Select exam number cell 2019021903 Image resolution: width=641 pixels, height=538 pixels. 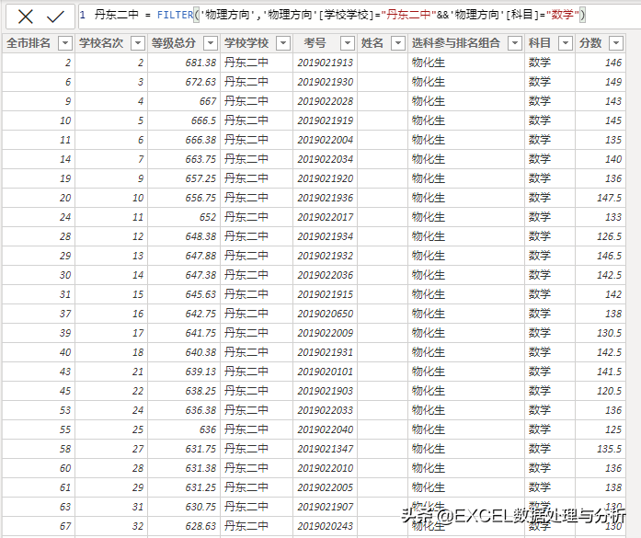[x=325, y=391]
